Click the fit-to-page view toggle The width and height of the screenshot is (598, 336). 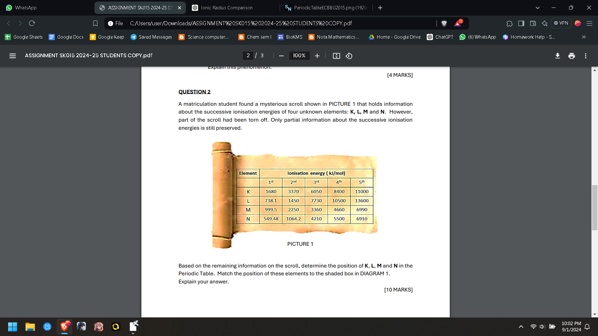[x=336, y=55]
